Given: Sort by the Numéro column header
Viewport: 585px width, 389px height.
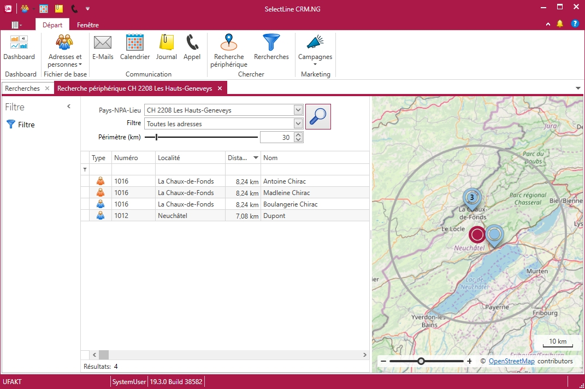Looking at the screenshot, I should tap(133, 157).
